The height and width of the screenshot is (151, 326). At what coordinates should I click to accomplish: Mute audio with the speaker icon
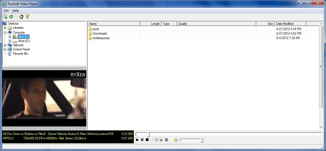pos(176,140)
